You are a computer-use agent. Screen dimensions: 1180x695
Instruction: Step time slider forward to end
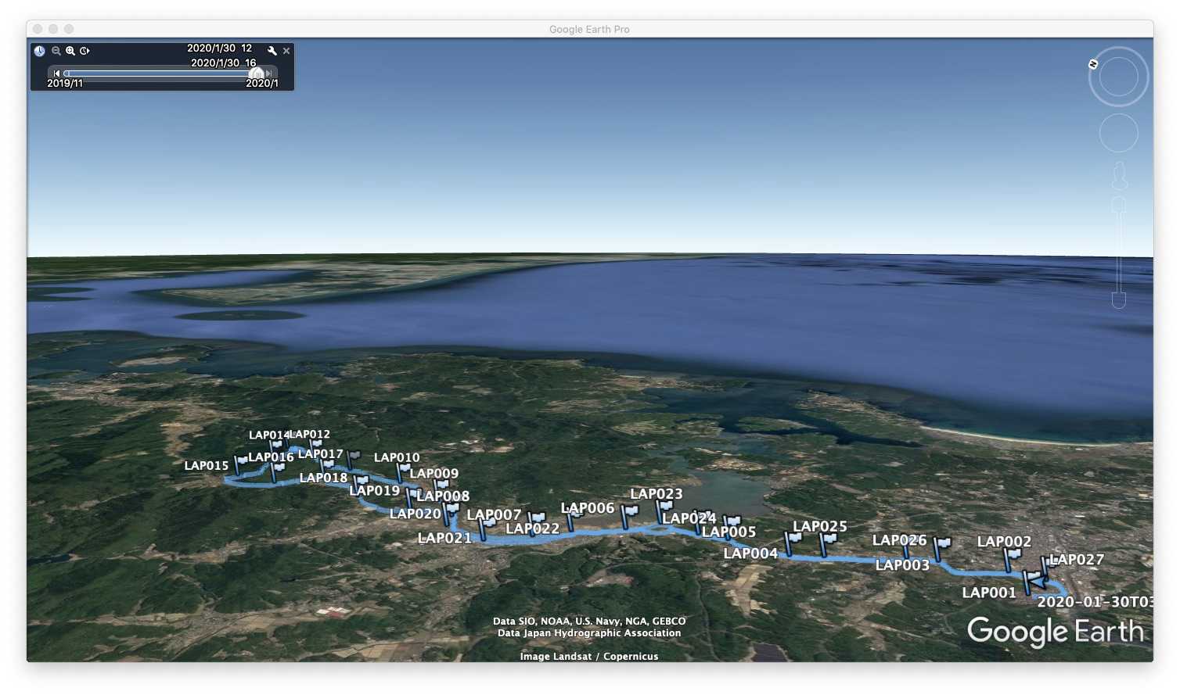tap(269, 73)
